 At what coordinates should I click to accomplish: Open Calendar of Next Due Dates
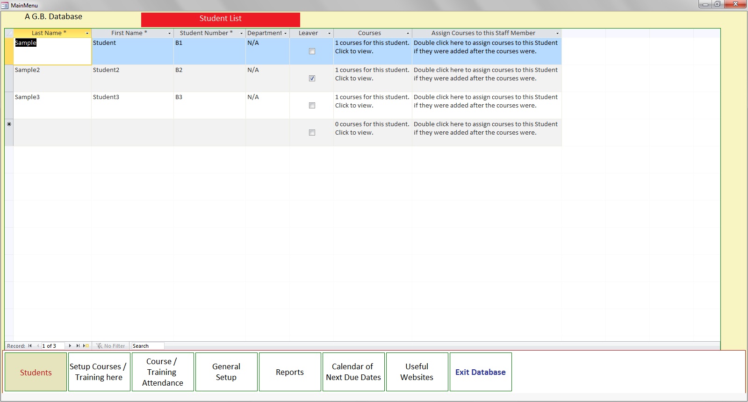(x=353, y=372)
